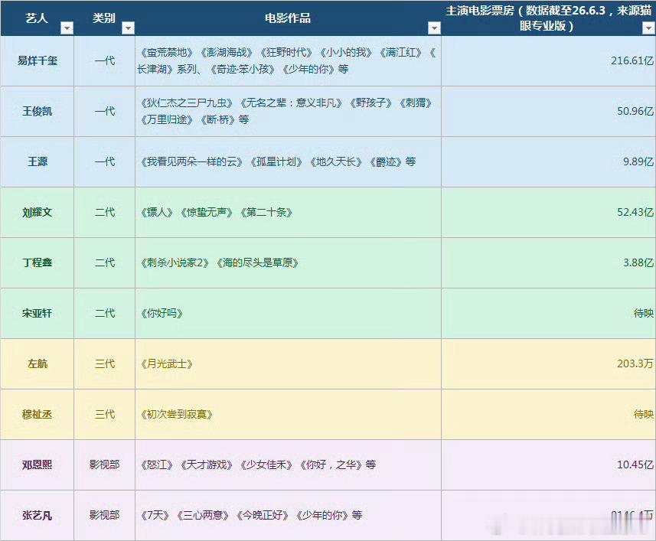The height and width of the screenshot is (541, 656).
Task: Select the 电影作品 header cell
Action: point(289,18)
